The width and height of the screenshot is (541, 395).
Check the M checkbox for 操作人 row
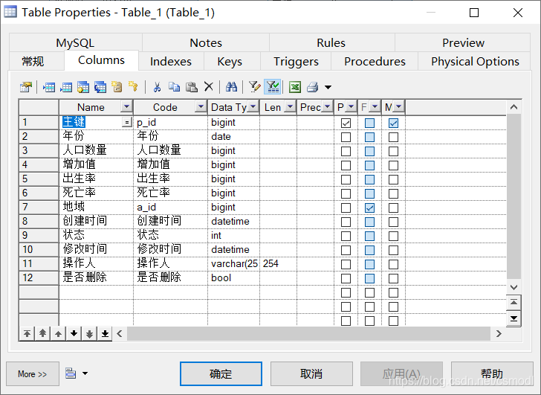pyautogui.click(x=393, y=265)
